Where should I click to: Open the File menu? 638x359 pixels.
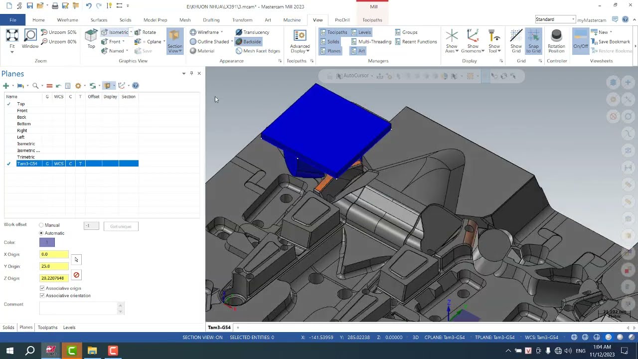(13, 20)
